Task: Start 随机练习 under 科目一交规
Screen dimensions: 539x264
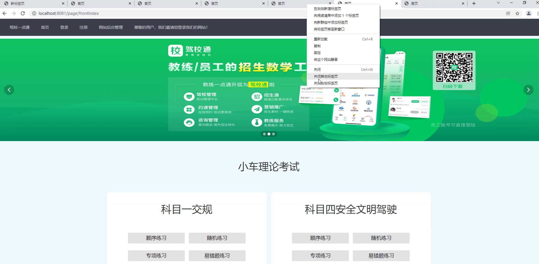Action: coord(217,238)
